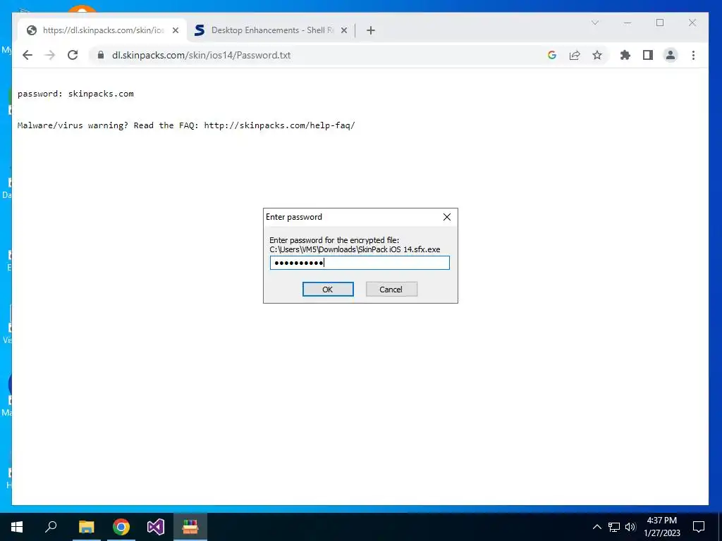722x541 pixels.
Task: Open the notification center icon
Action: pos(699,527)
